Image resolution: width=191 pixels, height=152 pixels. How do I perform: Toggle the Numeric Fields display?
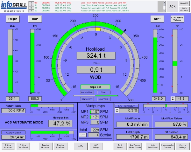[x=87, y=92]
